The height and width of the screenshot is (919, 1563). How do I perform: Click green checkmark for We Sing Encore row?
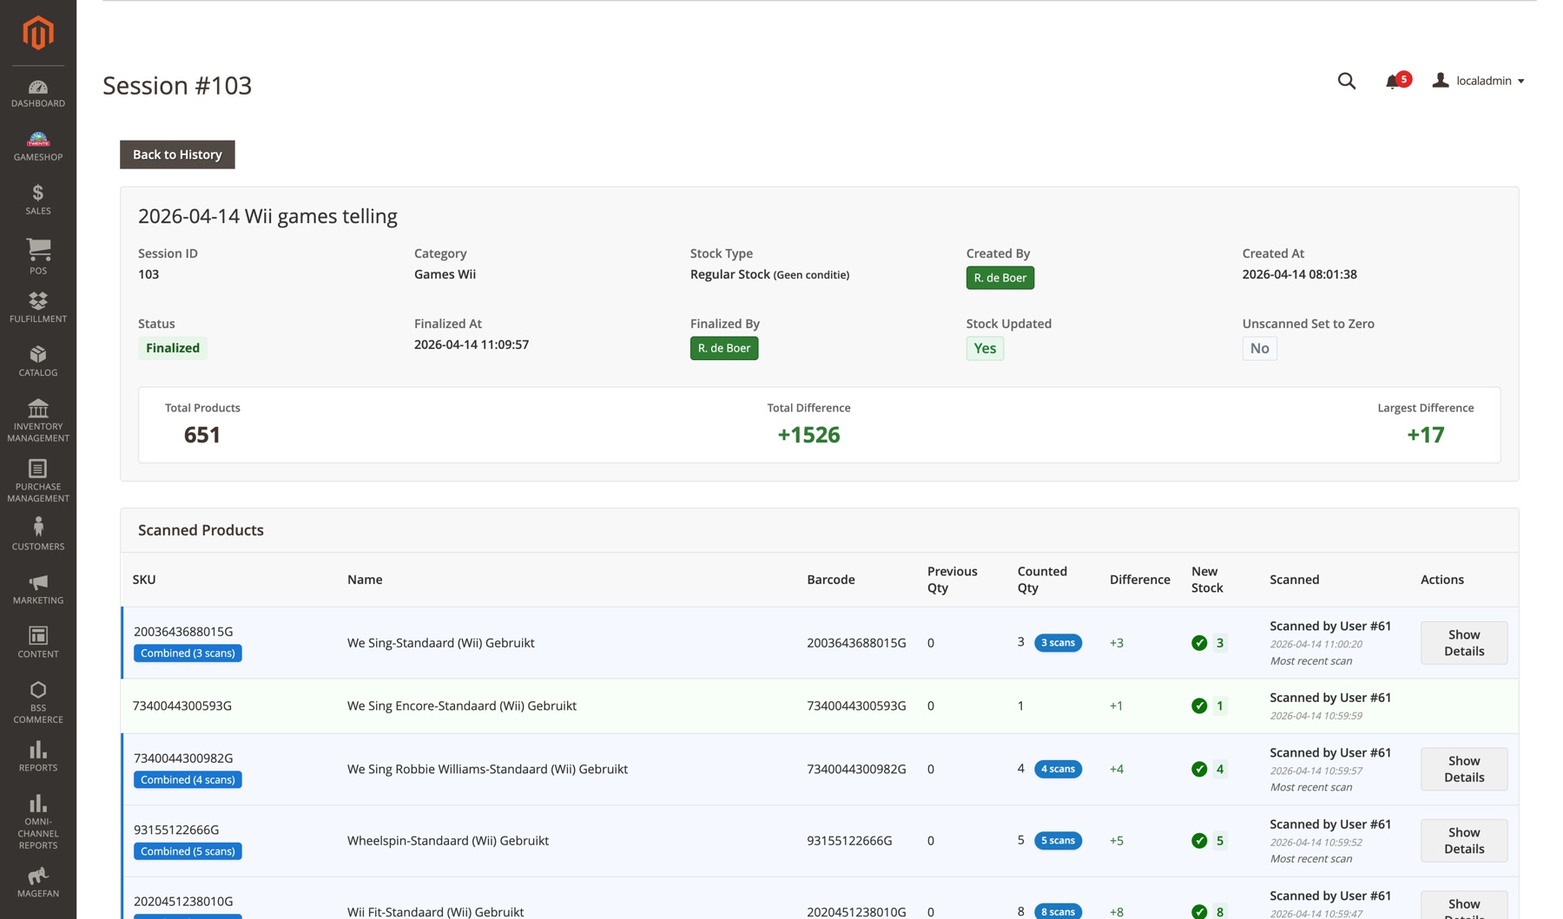point(1199,706)
